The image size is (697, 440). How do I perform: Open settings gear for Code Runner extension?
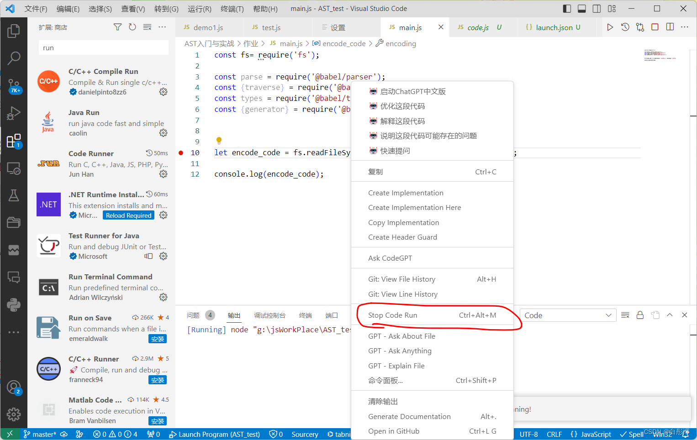[163, 174]
